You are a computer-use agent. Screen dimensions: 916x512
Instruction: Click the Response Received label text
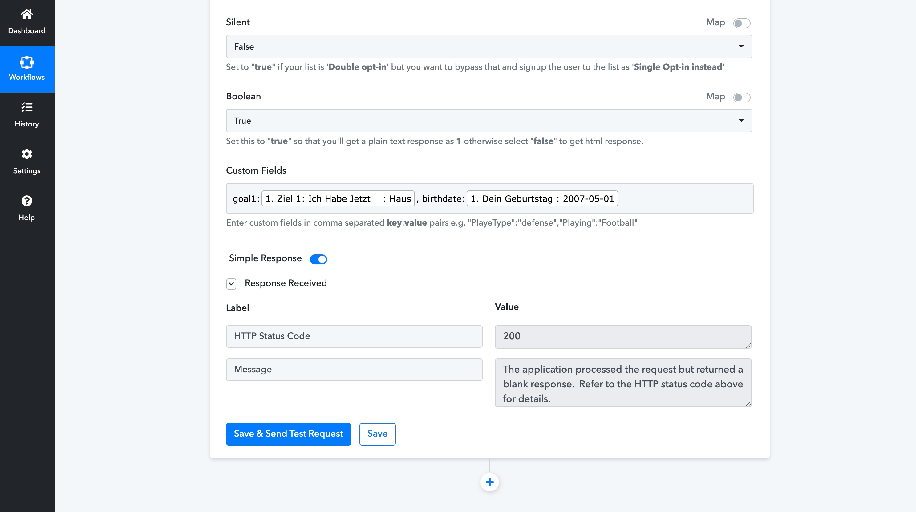coord(286,283)
